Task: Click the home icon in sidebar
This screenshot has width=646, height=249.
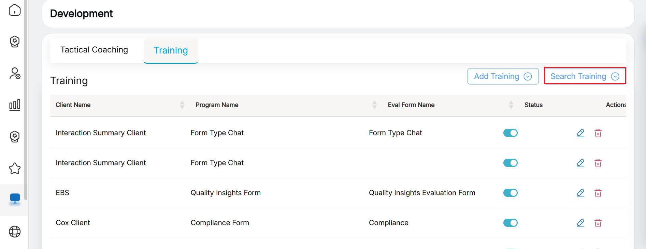Action: [x=15, y=10]
